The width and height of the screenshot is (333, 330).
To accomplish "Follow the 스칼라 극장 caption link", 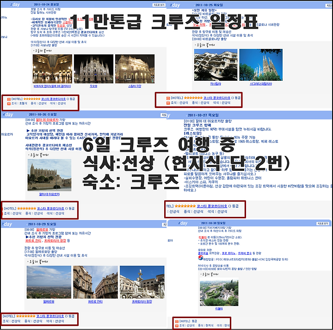I will pos(135,86).
